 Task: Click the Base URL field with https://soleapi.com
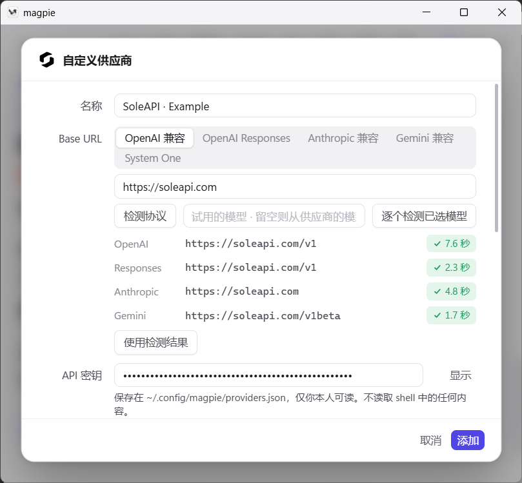(295, 186)
